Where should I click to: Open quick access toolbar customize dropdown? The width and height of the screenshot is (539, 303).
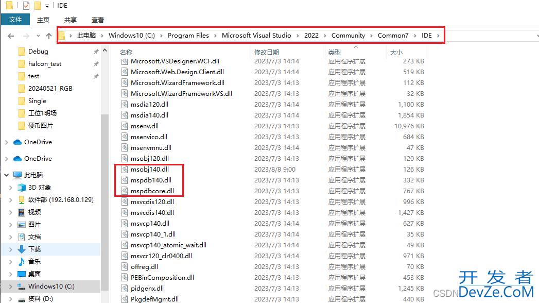pos(47,6)
